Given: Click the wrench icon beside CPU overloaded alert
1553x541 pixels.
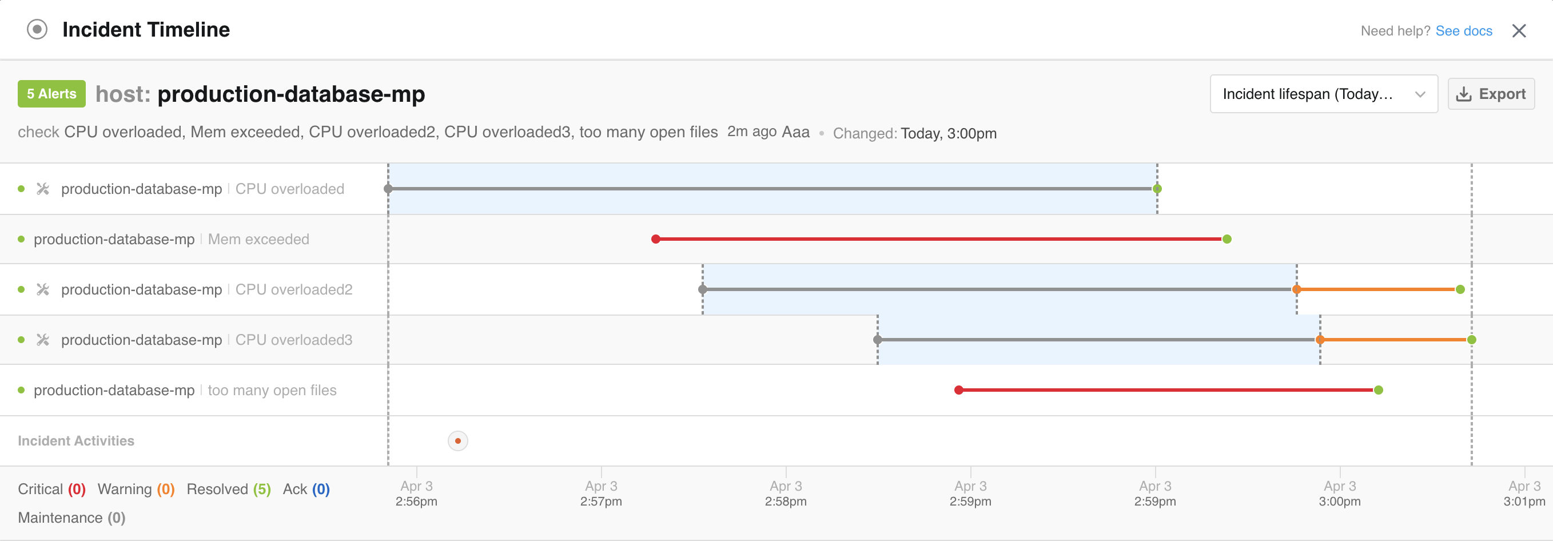Looking at the screenshot, I should (42, 188).
